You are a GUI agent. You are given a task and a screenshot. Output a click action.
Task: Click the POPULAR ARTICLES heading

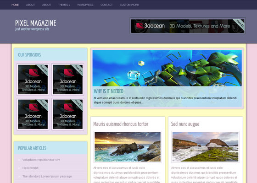tap(32, 148)
